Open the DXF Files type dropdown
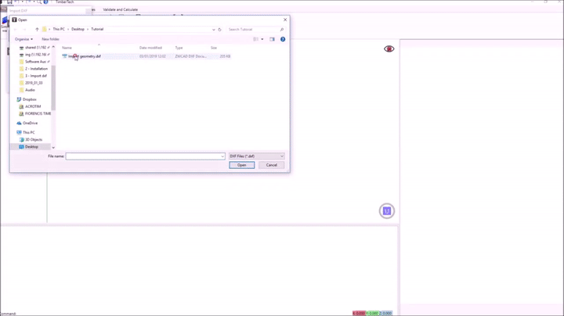Image resolution: width=564 pixels, height=316 pixels. (256, 156)
